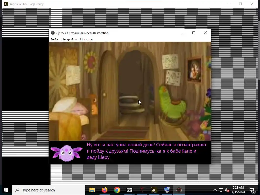Open the Файл menu
Screen dimensions: 260x195
point(54,39)
